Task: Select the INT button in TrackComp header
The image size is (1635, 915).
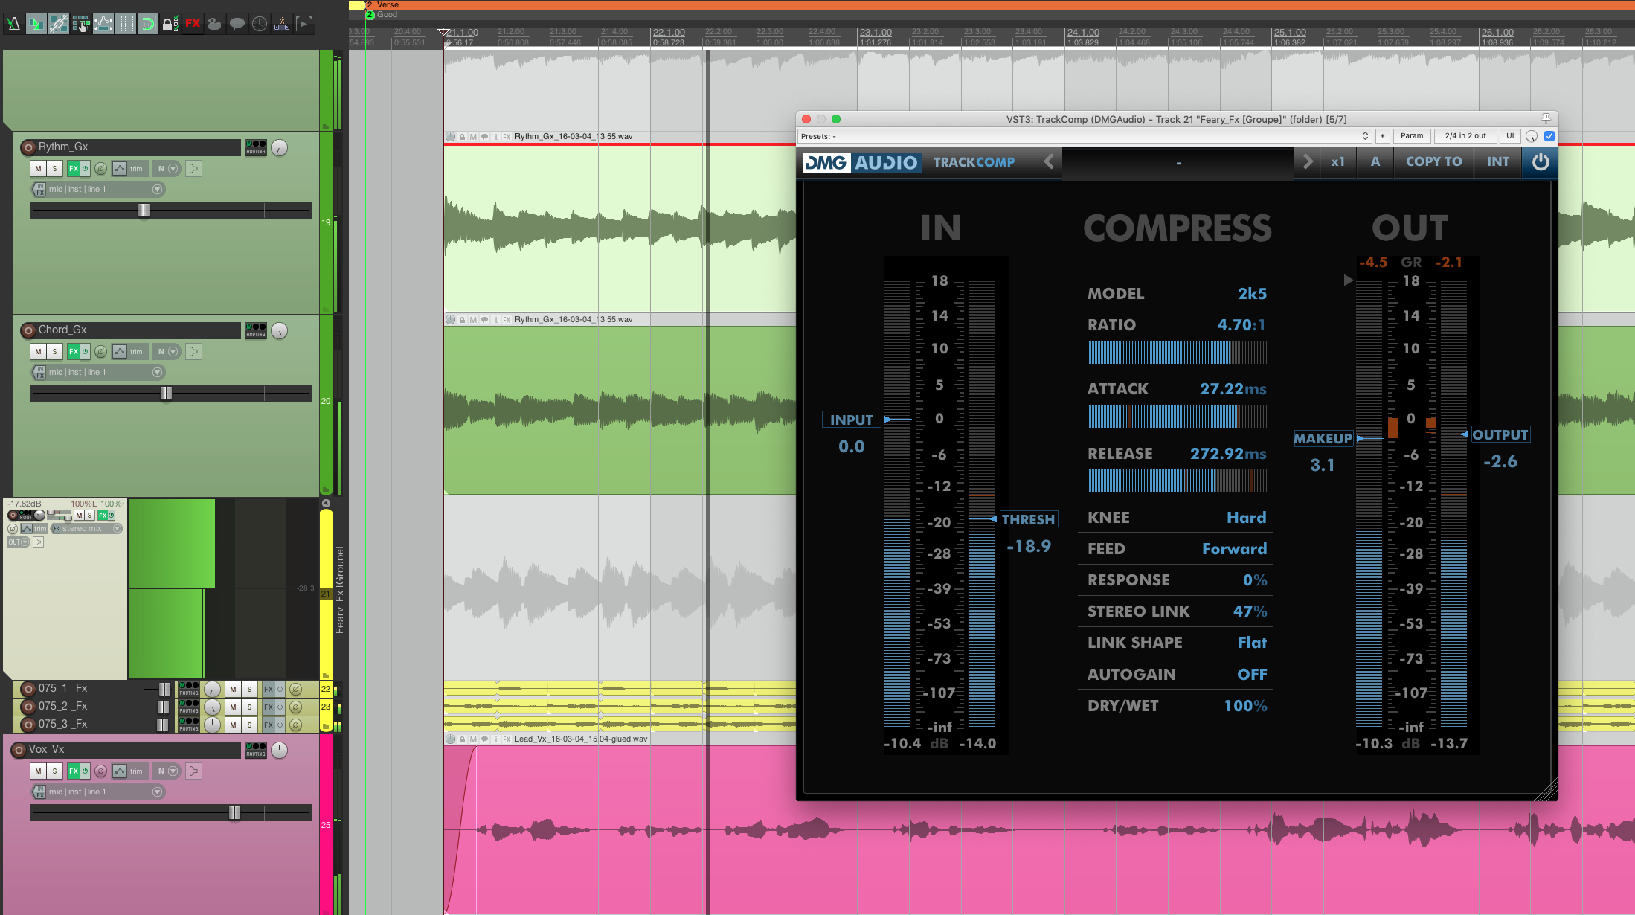Action: pyautogui.click(x=1497, y=162)
